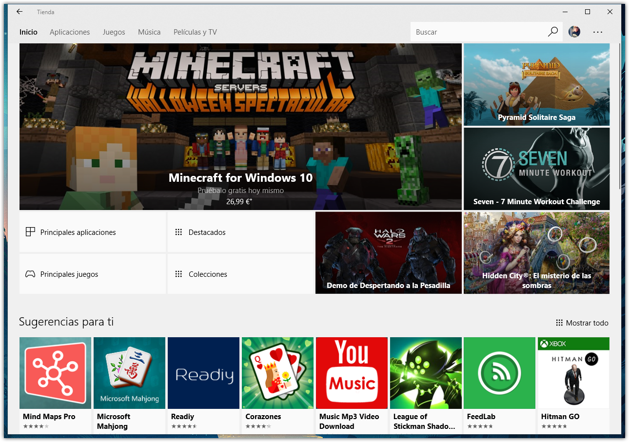Open Seven - 7 Minute Workout Challenge tile

tap(536, 169)
